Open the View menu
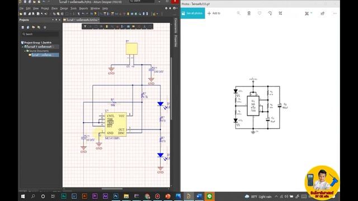 pyautogui.click(x=36, y=8)
